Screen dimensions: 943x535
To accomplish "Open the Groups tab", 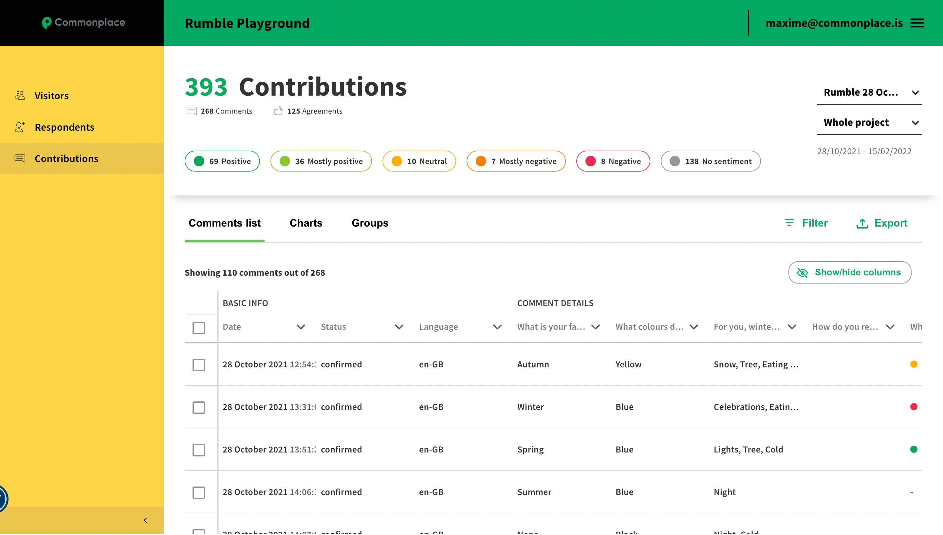I will [x=370, y=223].
